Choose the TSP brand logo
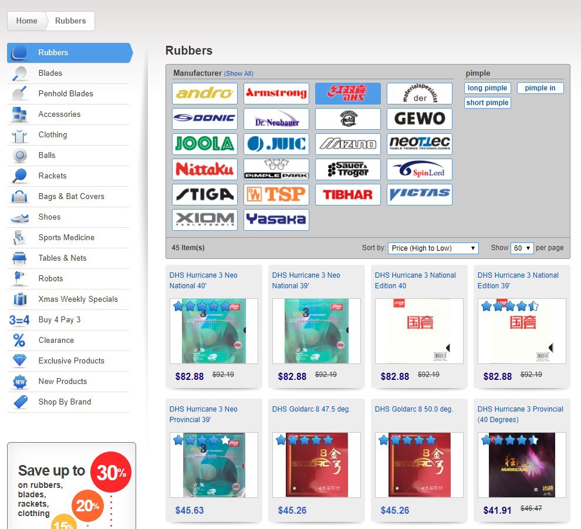 pos(276,194)
